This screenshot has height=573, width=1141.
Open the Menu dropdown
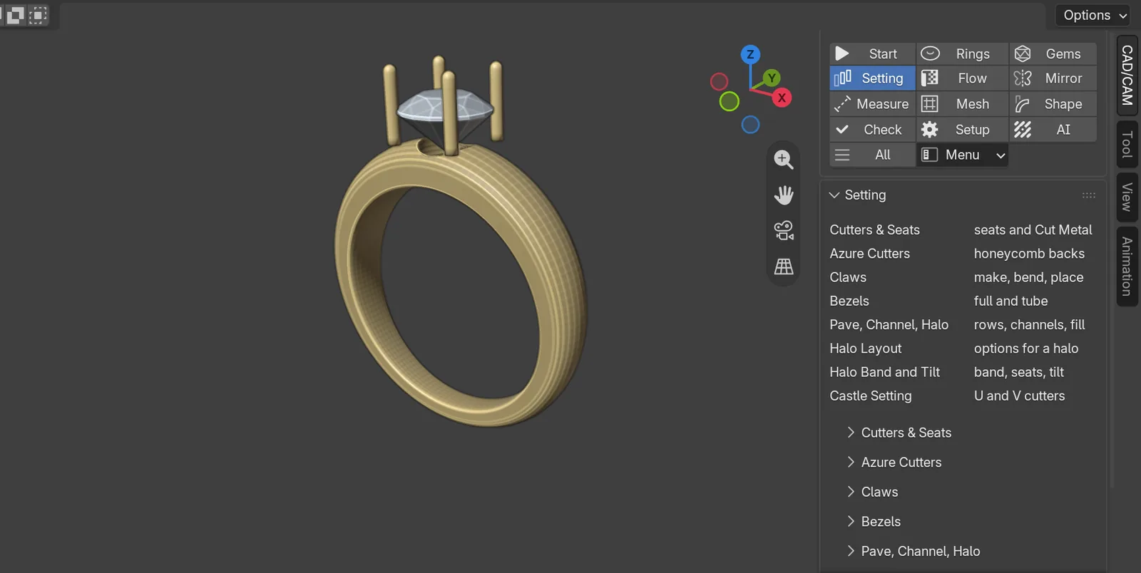point(962,155)
